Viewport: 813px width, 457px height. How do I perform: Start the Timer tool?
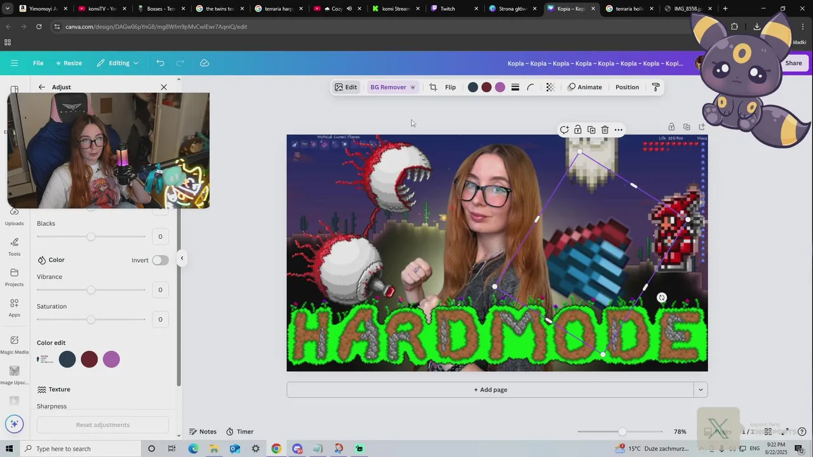pos(239,432)
